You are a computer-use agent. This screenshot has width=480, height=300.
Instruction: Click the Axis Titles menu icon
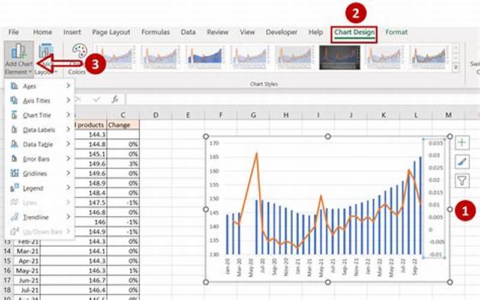pyautogui.click(x=14, y=100)
